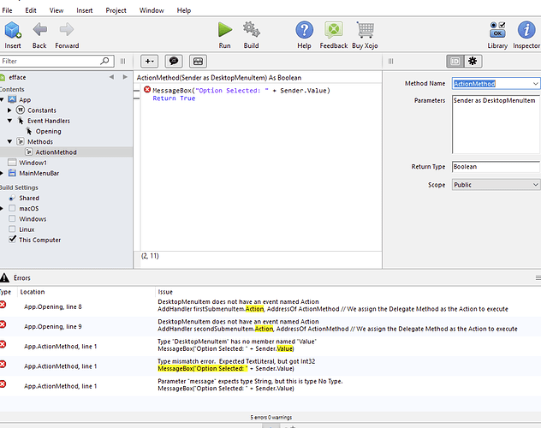Click error icon for App.Opening line 8
Viewport: 541px width, 428px height.
tap(3, 305)
